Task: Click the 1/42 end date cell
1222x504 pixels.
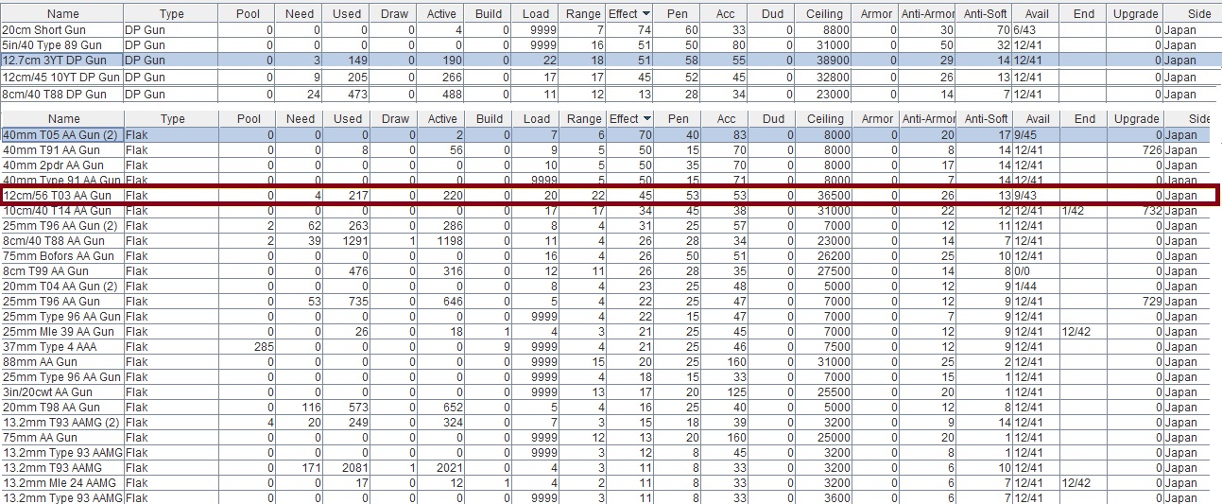Action: click(1085, 211)
